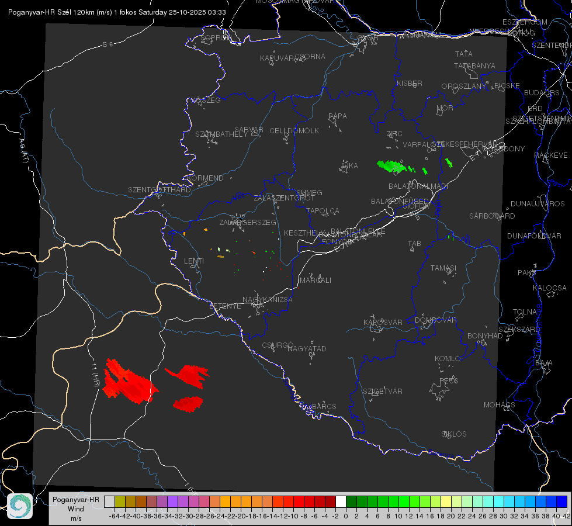572x526 pixels.
Task: Click the LENTI city label
Action: (194, 261)
